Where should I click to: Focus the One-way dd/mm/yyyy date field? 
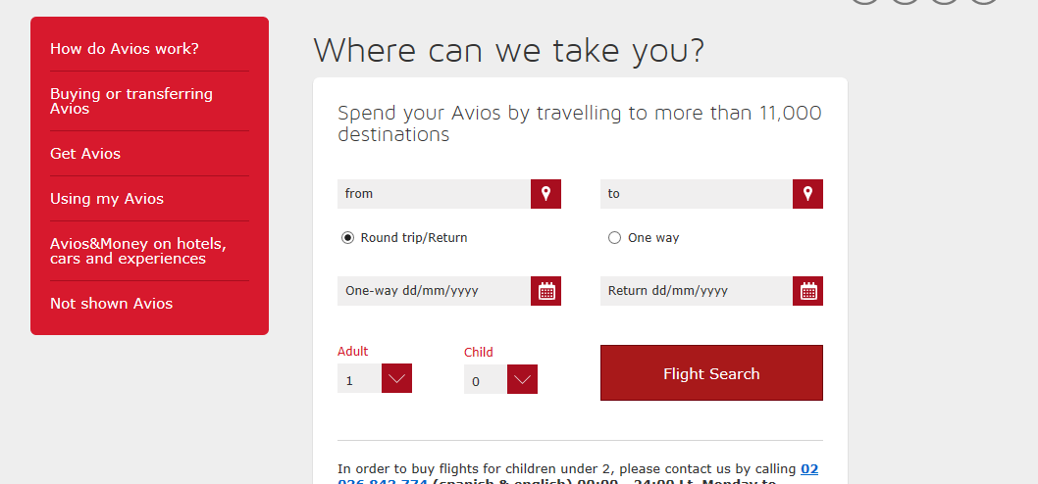[434, 291]
